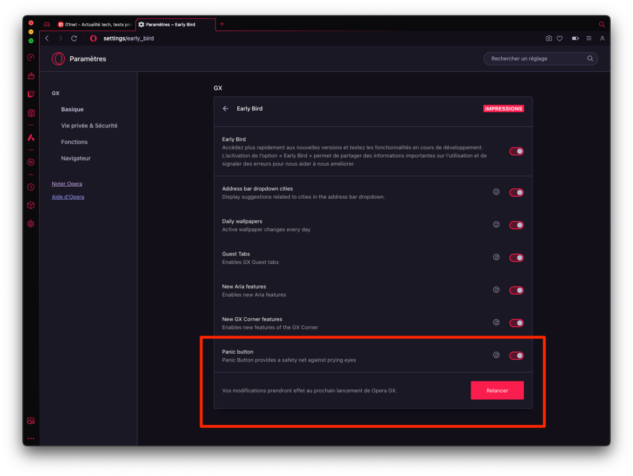Click the tab search magnifier icon
Image resolution: width=633 pixels, height=476 pixels.
coord(602,24)
